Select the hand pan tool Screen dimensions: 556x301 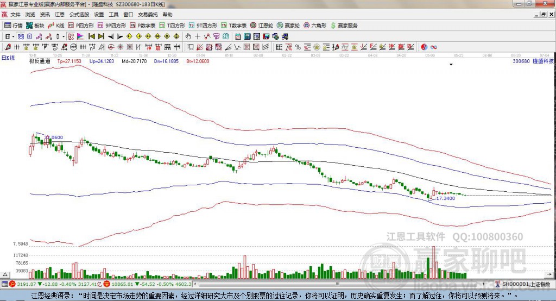point(188,36)
